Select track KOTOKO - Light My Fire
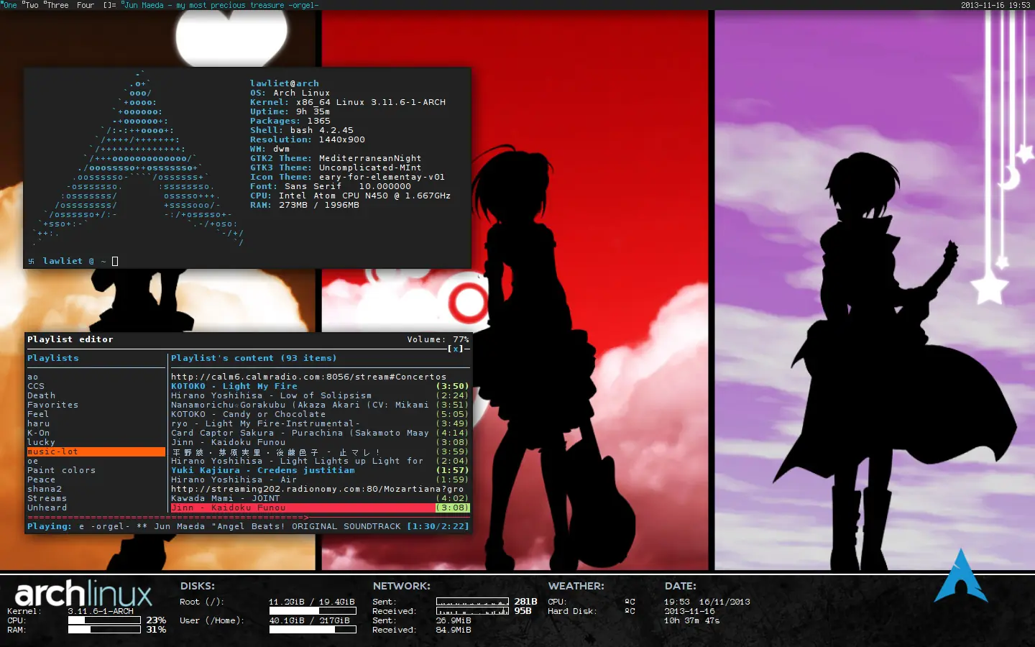 tap(234, 386)
